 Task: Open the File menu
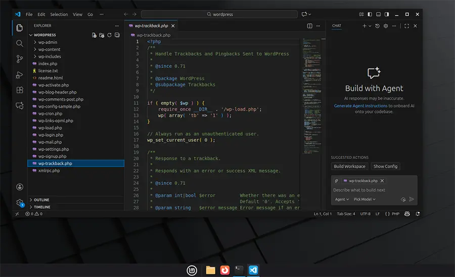(x=29, y=14)
